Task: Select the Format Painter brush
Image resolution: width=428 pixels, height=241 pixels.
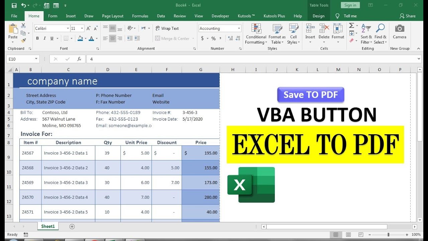Action: pos(23,40)
